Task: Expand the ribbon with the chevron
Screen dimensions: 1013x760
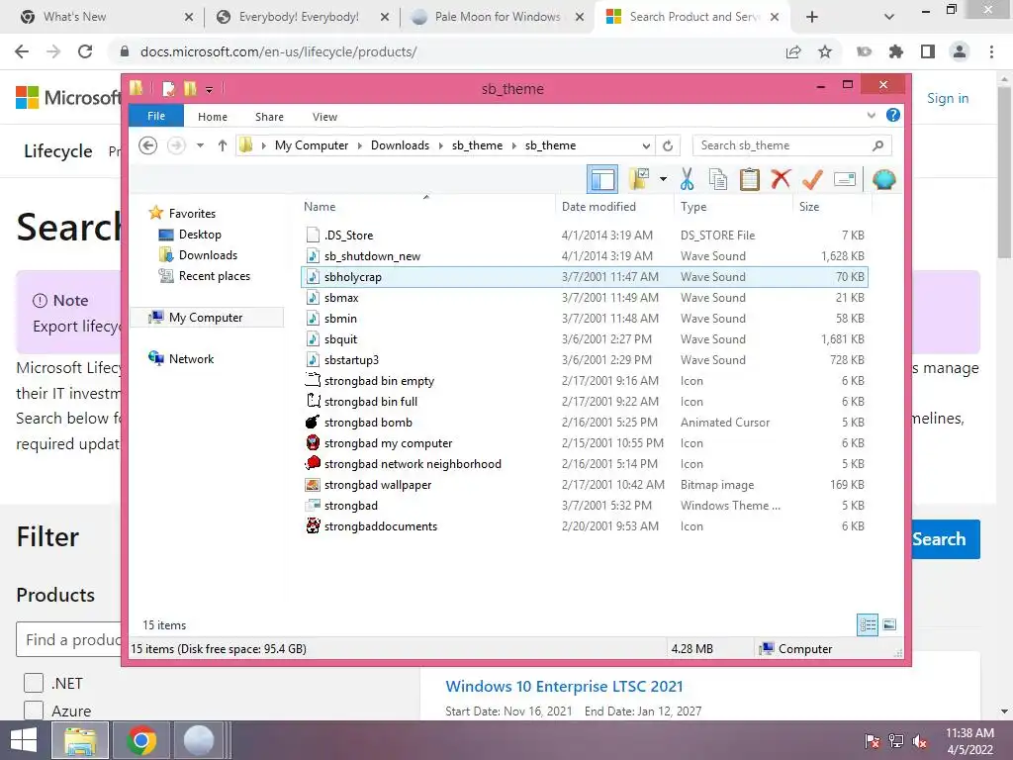Action: 871,115
